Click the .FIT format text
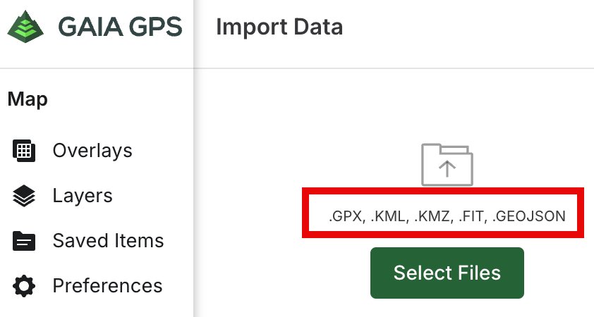Image resolution: width=594 pixels, height=317 pixels. (473, 216)
